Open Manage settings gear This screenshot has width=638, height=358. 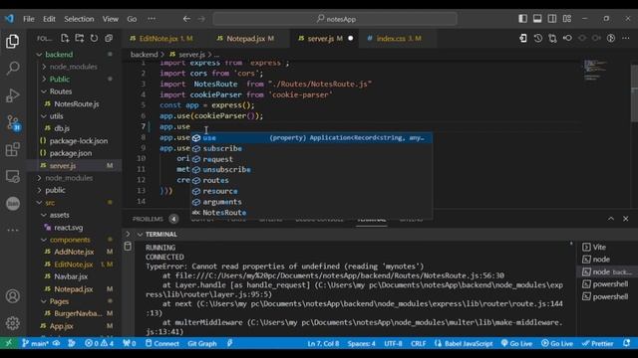(x=13, y=323)
